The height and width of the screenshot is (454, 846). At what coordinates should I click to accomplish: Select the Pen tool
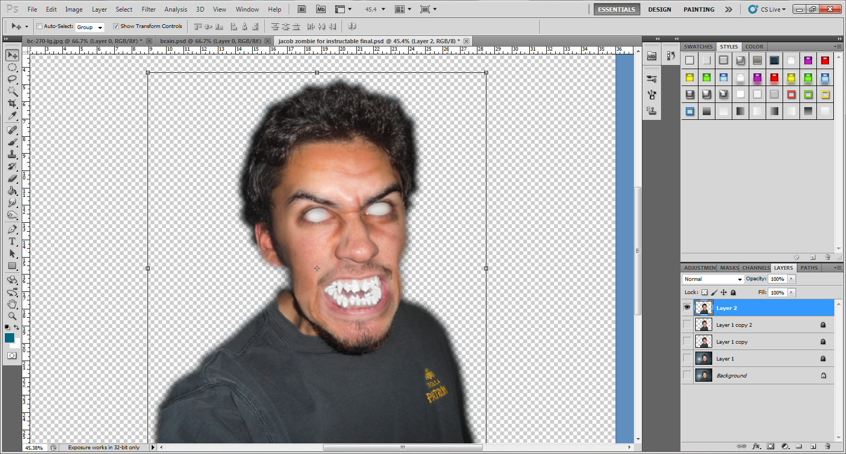pos(12,229)
